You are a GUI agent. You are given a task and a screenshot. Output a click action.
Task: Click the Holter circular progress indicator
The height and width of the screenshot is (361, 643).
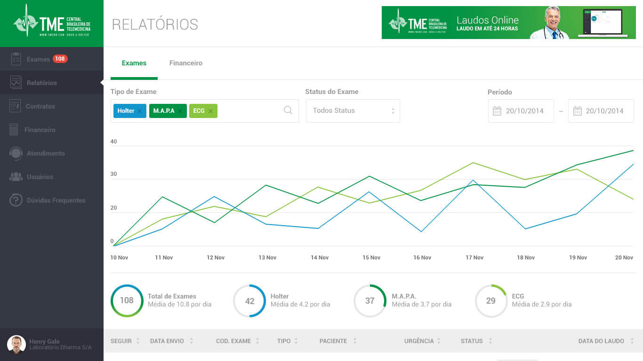(x=249, y=301)
